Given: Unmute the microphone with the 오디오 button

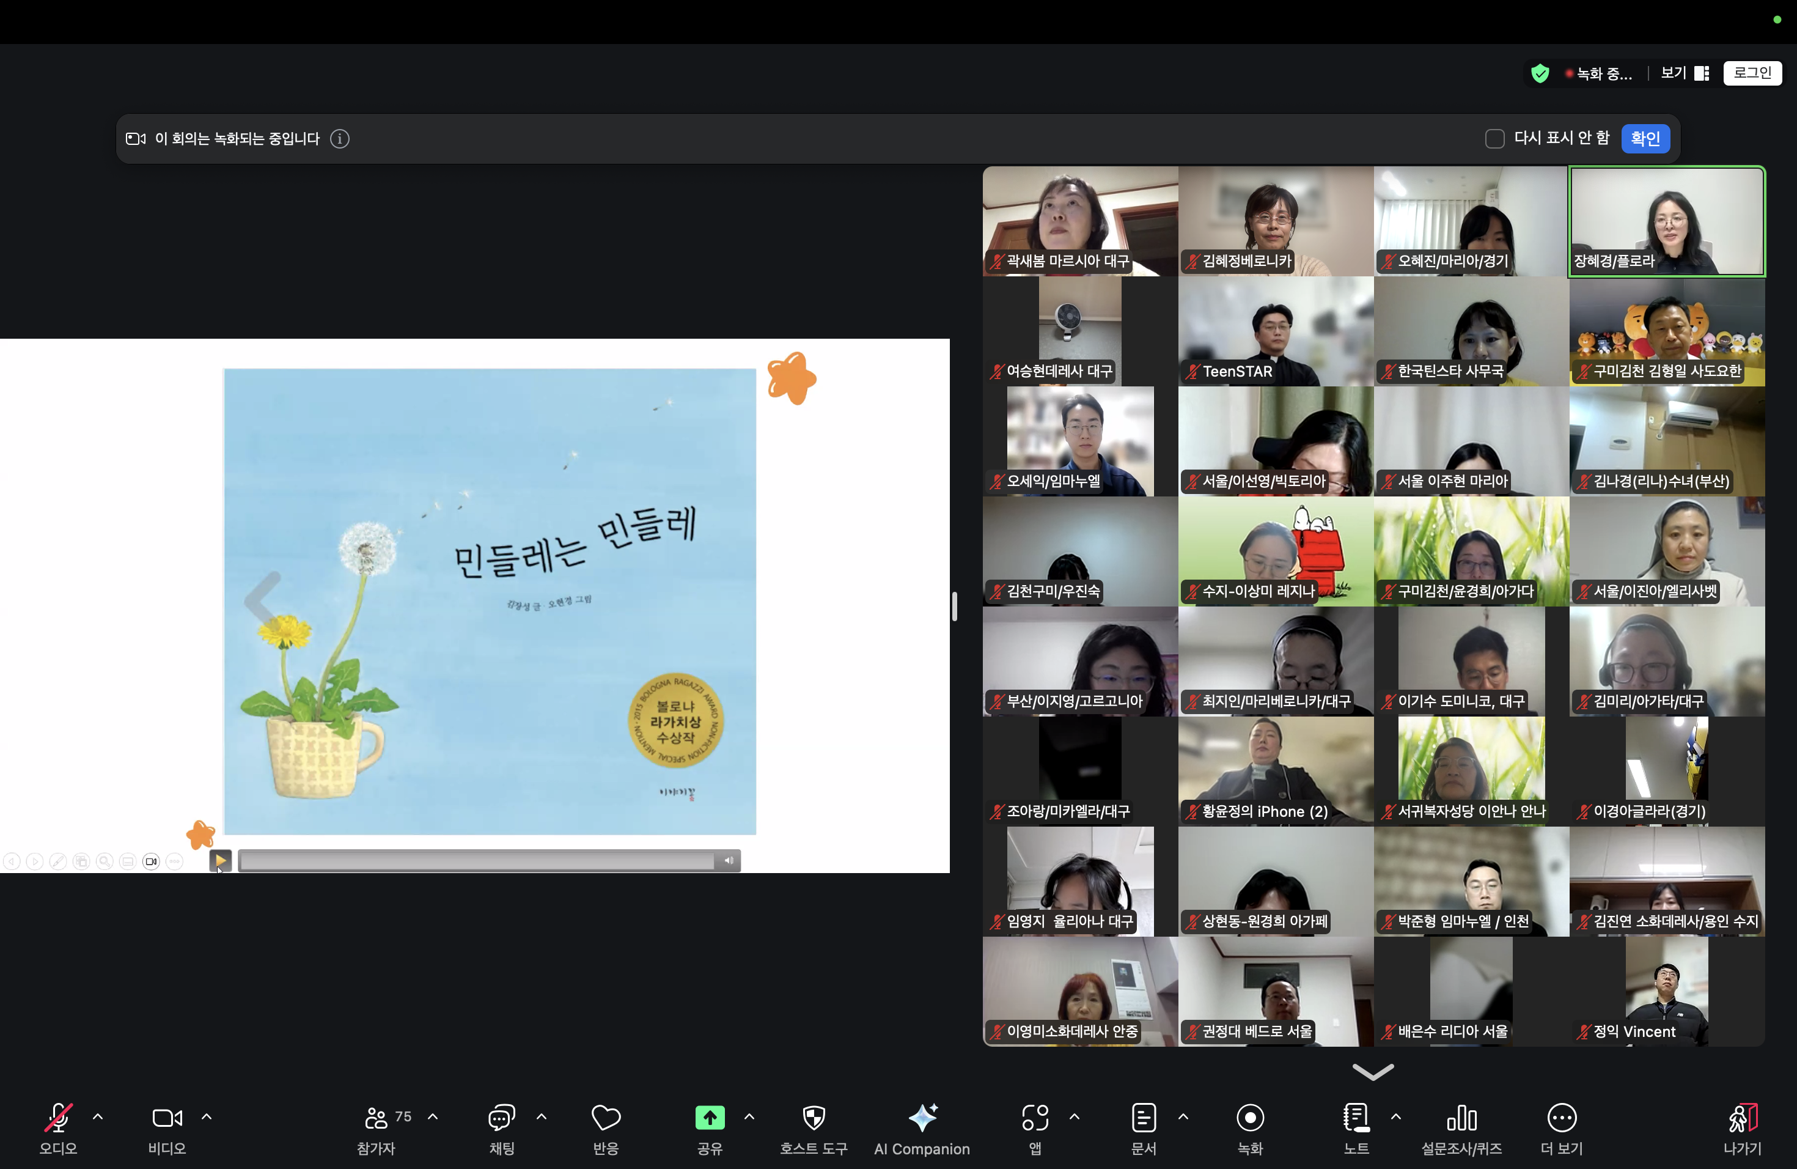Looking at the screenshot, I should click(x=58, y=1128).
